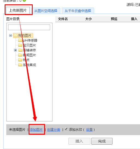Viewport: 140px width, 149px height.
Task: Click the 宝贝图片 folder icon
Action: 20,45
